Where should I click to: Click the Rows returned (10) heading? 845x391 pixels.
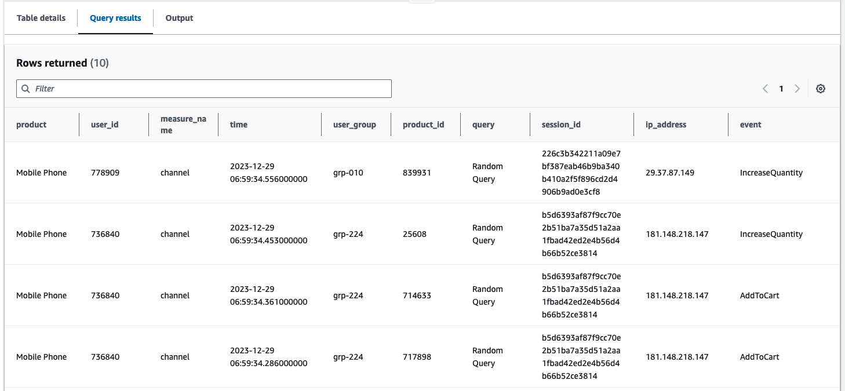click(x=62, y=63)
